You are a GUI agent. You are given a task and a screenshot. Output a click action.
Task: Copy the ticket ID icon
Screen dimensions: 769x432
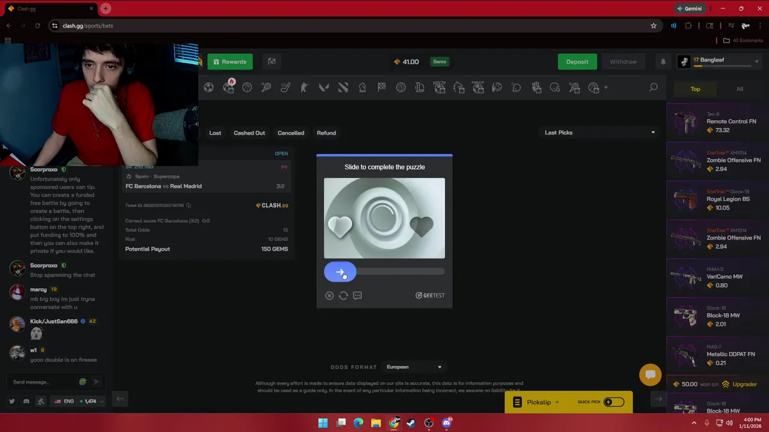click(188, 205)
